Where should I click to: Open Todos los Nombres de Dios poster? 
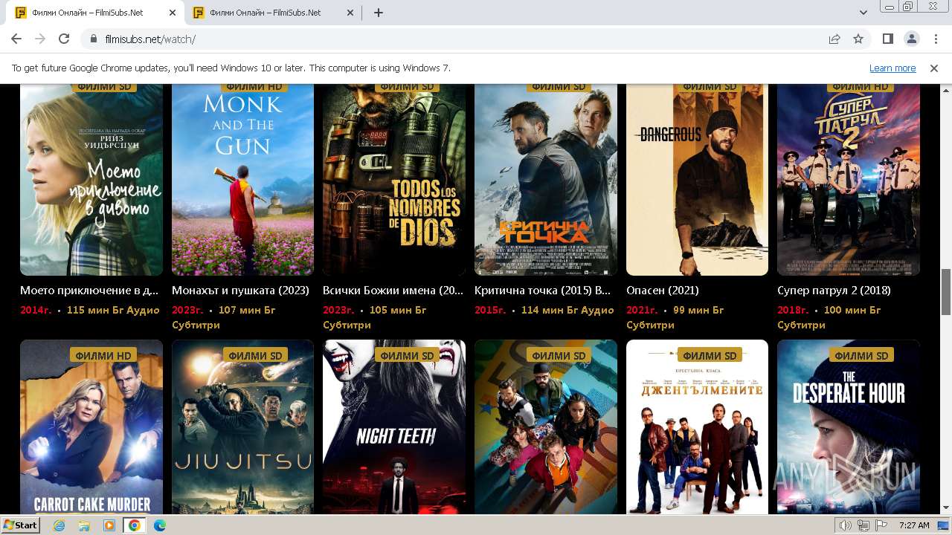click(394, 179)
